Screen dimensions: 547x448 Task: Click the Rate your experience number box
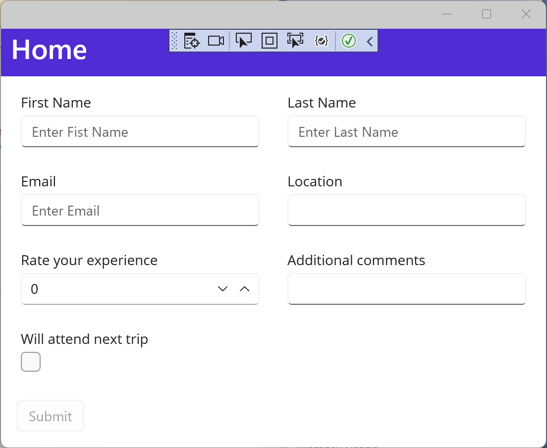(x=140, y=289)
